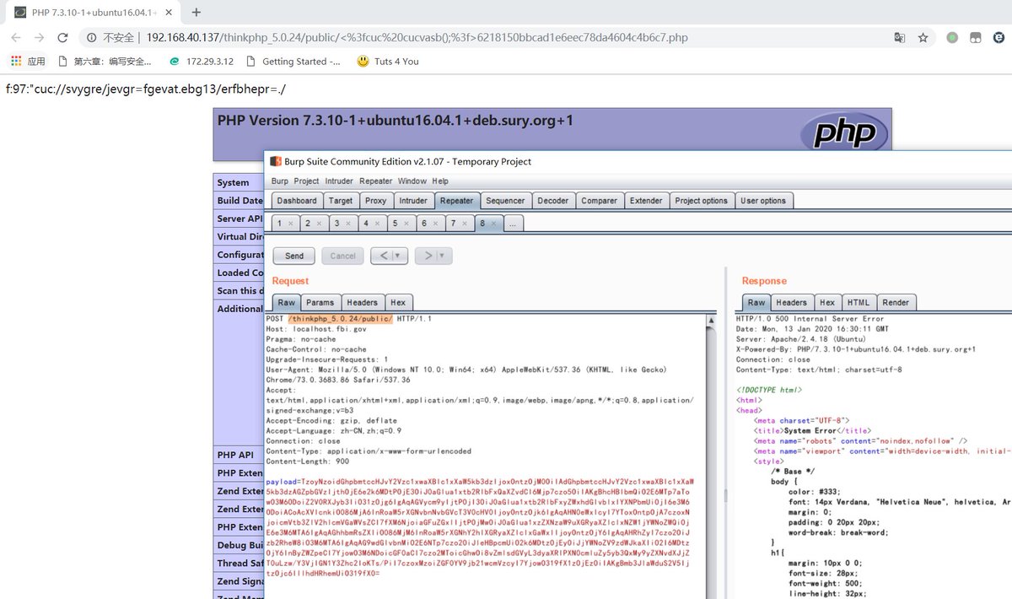Select the Response Render tab
This screenshot has height=599, width=1012.
click(x=896, y=302)
